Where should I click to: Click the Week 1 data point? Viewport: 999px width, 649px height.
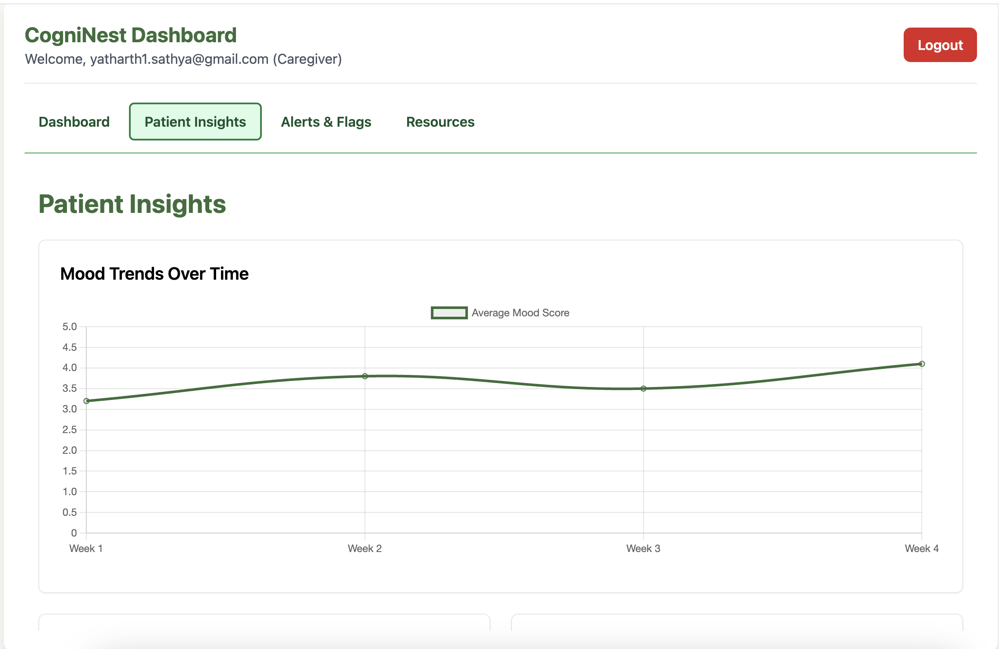(x=86, y=401)
